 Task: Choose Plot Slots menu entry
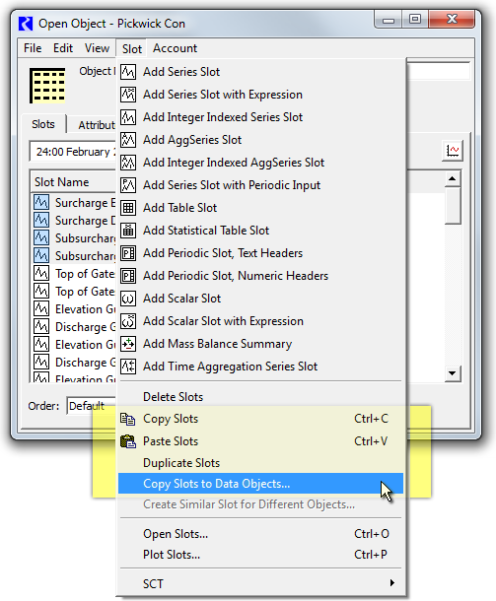click(260, 555)
